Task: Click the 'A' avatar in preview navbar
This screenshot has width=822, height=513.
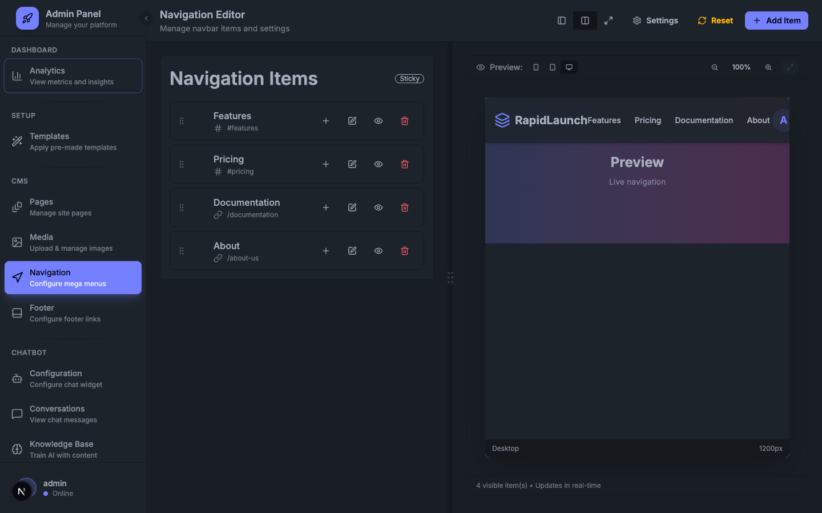Action: point(783,120)
